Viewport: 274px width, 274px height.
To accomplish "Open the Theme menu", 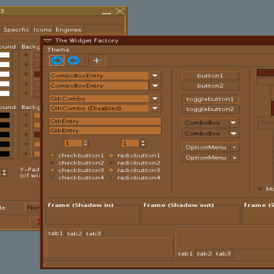I will coord(58,50).
